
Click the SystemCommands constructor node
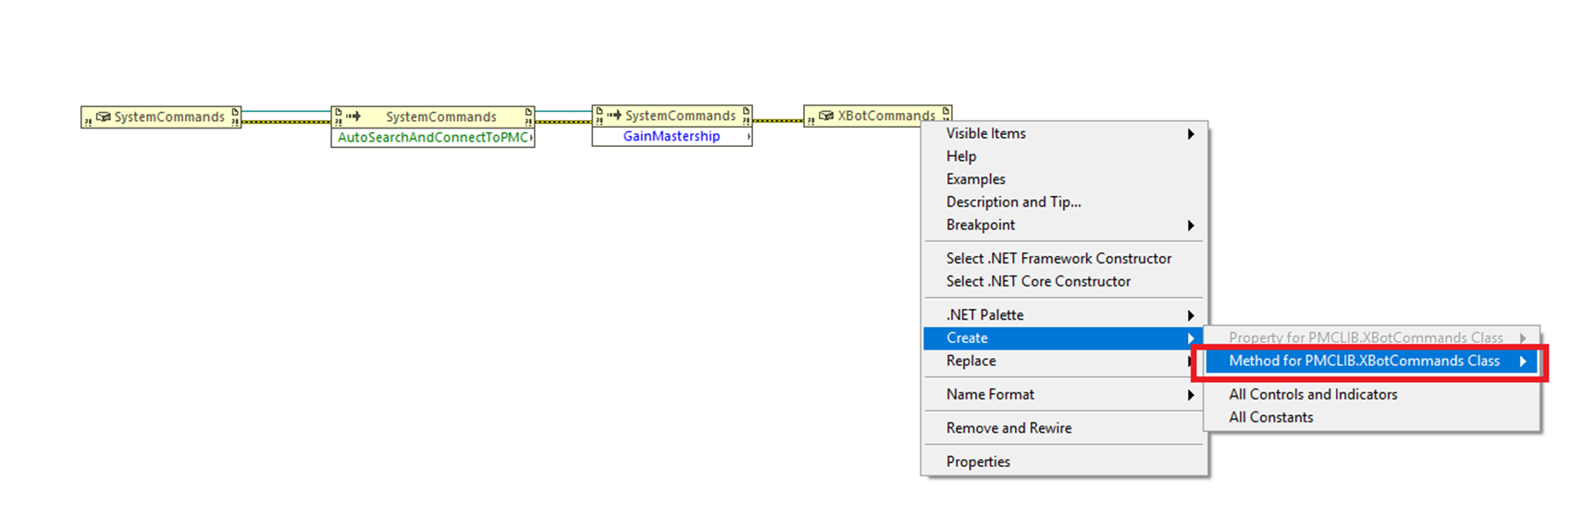[x=161, y=117]
